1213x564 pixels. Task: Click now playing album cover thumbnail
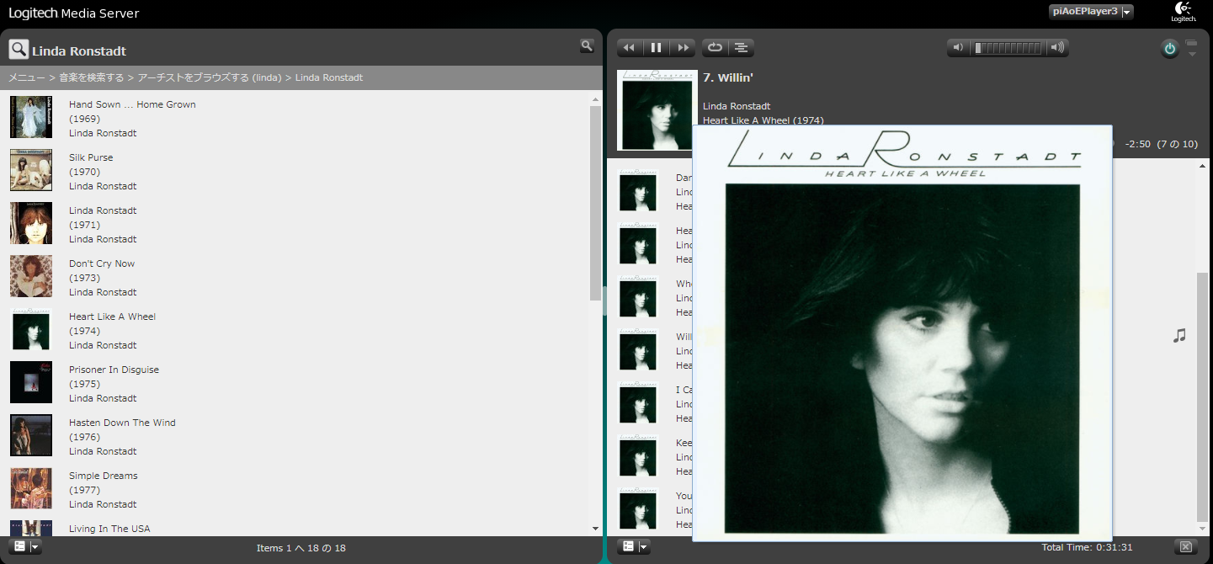coord(657,110)
